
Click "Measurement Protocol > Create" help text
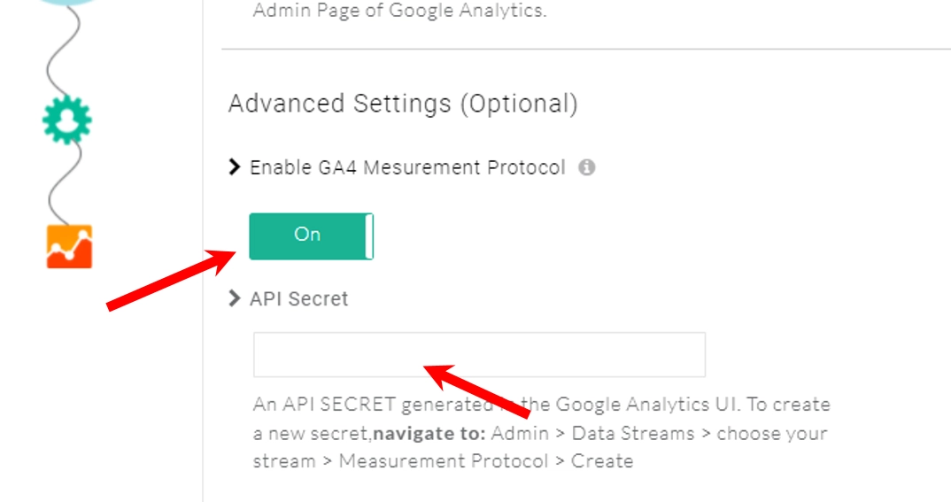[x=486, y=461]
